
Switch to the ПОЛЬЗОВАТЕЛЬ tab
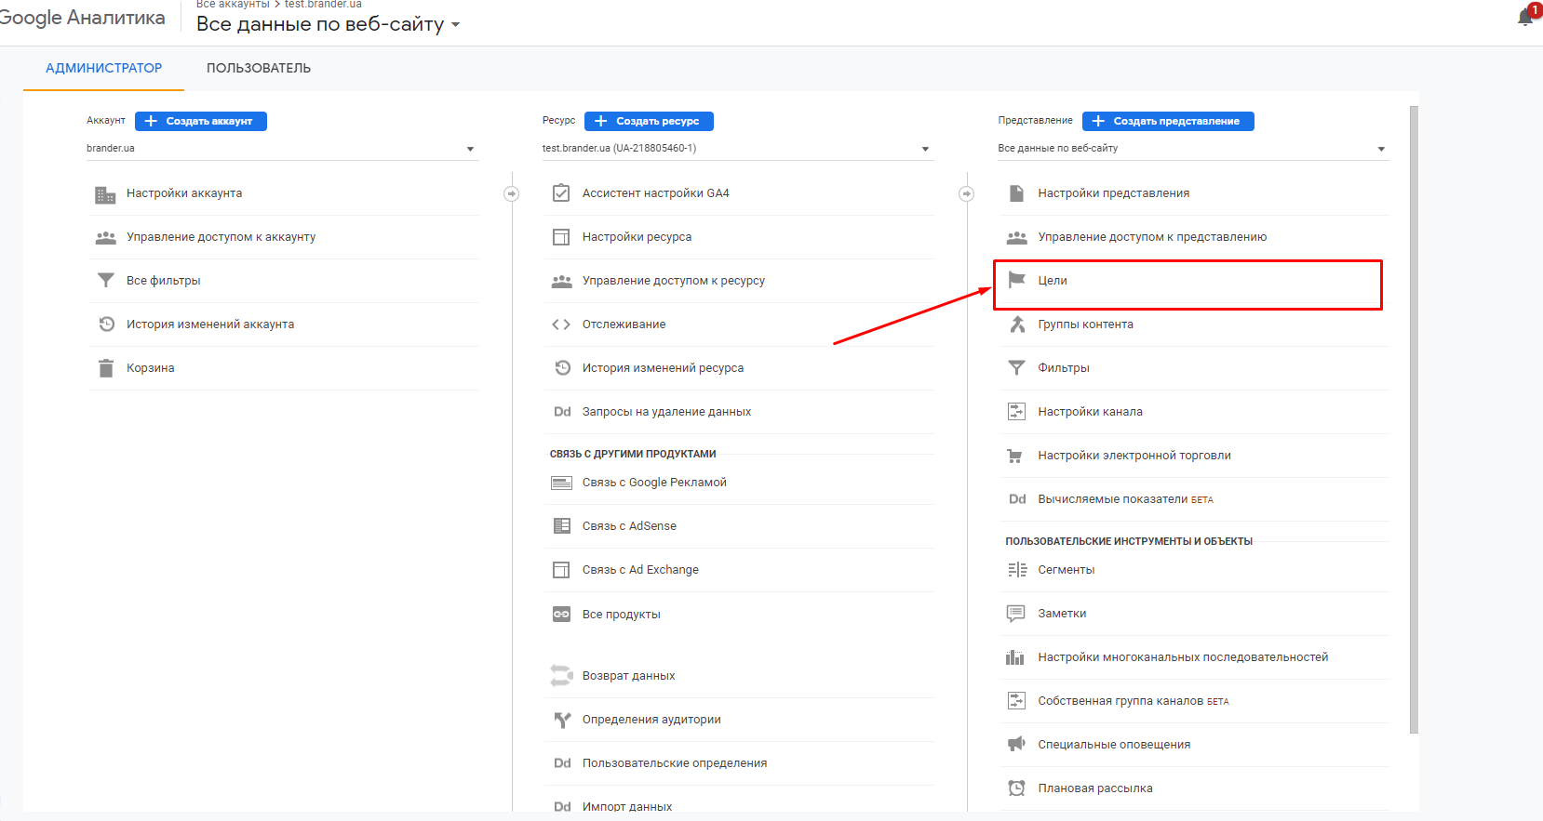[259, 68]
